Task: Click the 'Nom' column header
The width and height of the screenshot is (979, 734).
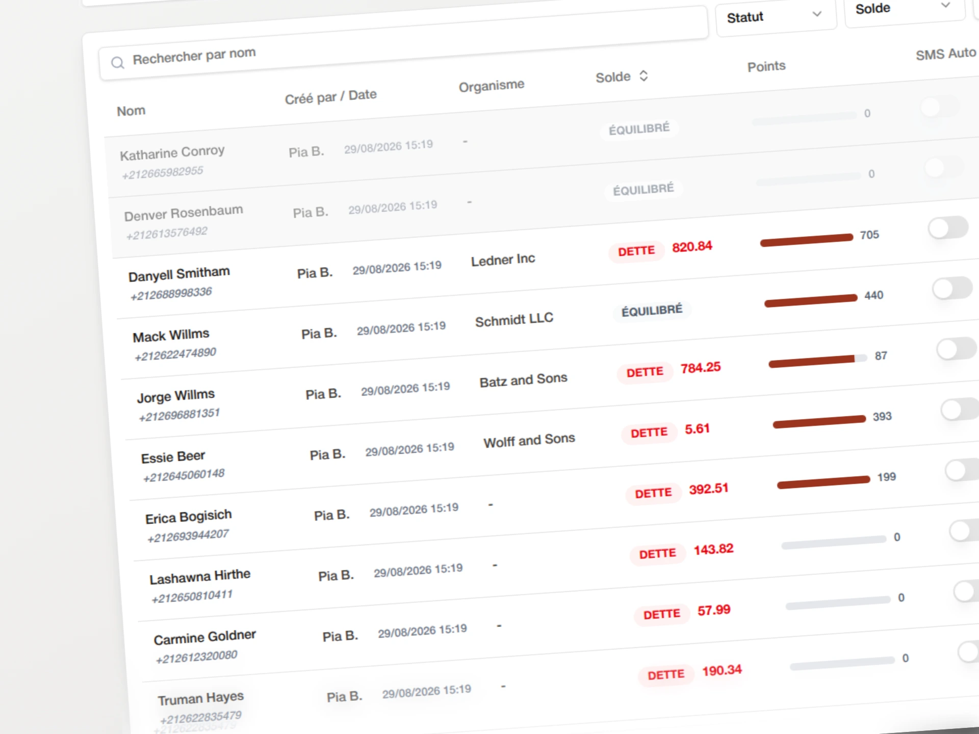Action: coord(131,111)
